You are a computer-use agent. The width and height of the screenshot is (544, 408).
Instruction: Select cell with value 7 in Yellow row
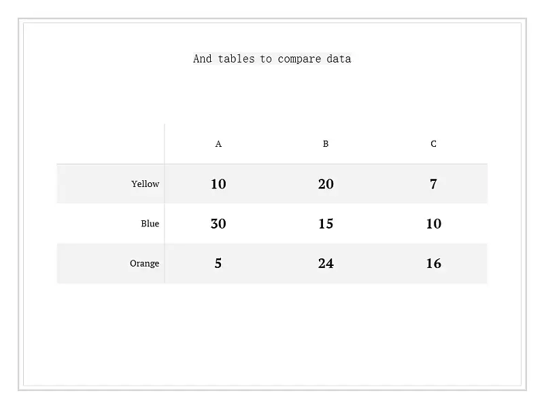433,184
